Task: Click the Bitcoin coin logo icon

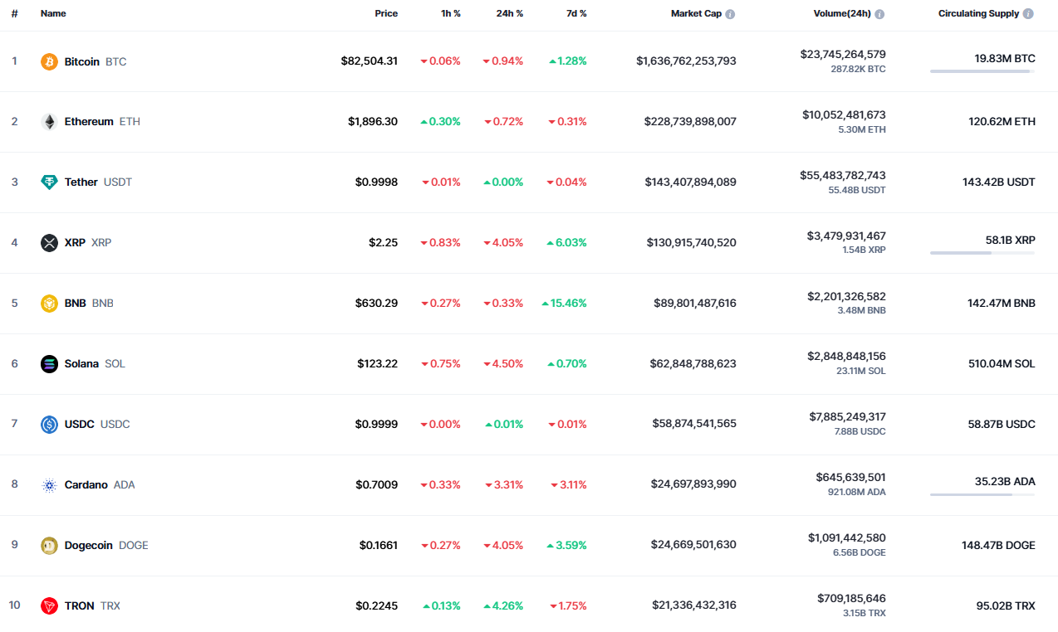Action: (49, 61)
